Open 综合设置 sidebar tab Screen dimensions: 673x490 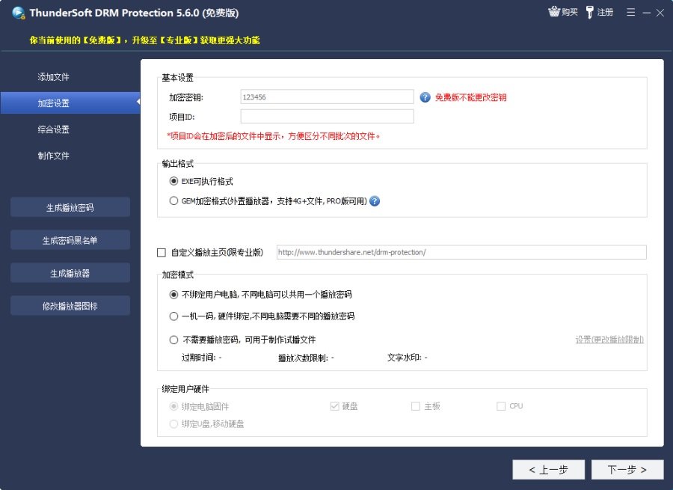53,129
